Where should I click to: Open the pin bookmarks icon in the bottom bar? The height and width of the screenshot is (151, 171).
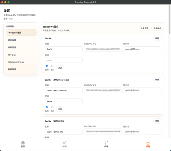(65, 143)
